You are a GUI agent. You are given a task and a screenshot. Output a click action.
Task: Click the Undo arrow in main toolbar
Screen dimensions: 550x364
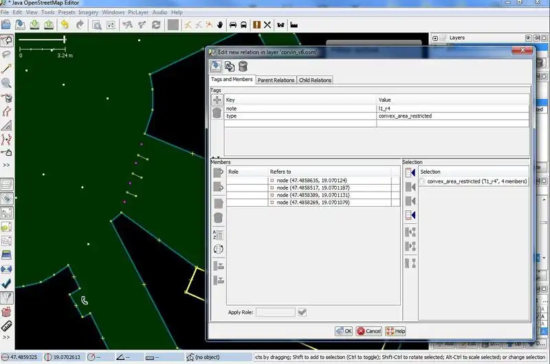(x=65, y=25)
